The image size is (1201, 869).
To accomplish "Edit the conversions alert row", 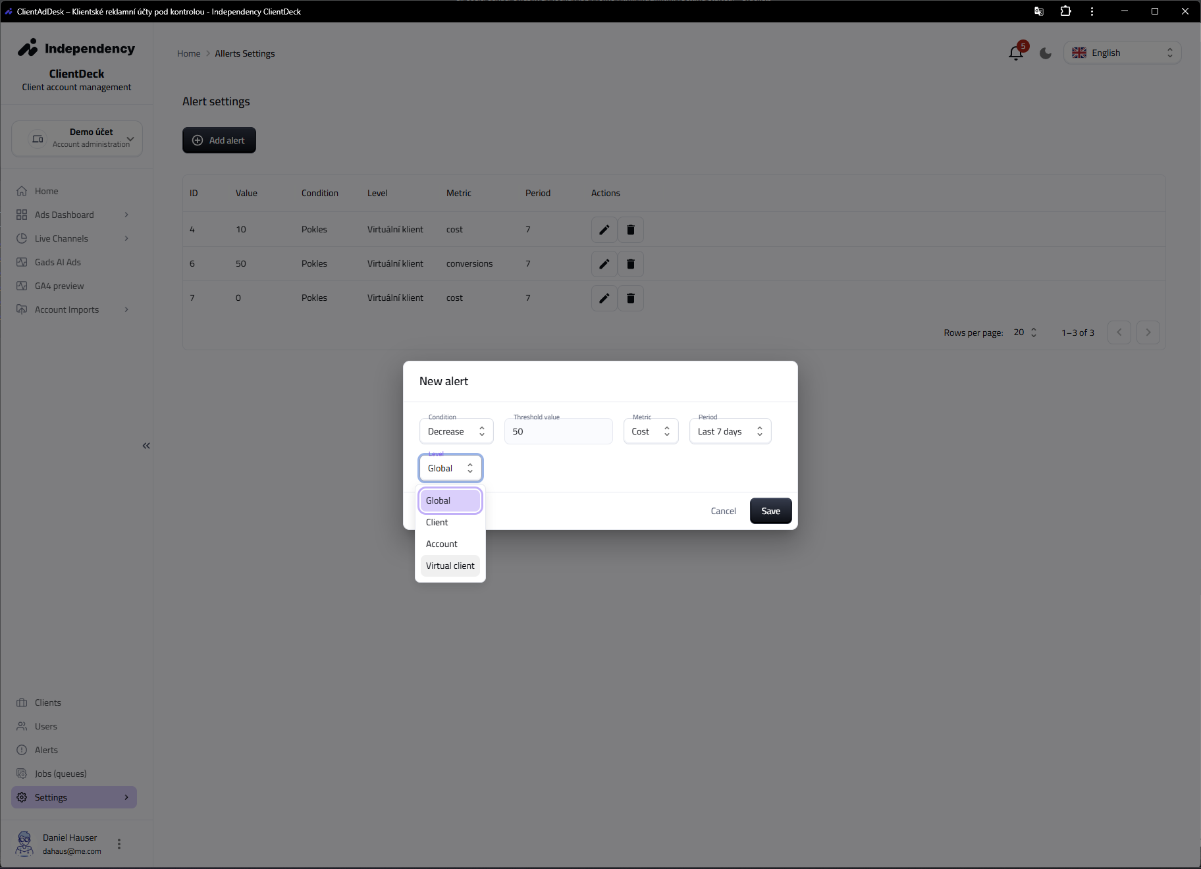I will [x=604, y=264].
